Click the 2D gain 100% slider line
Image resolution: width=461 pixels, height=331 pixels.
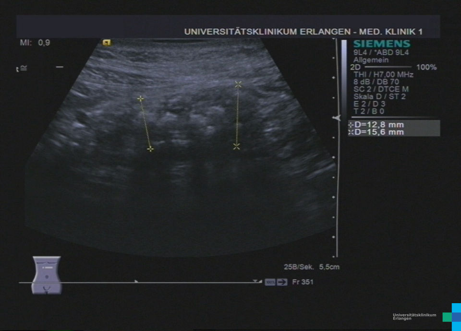388,67
